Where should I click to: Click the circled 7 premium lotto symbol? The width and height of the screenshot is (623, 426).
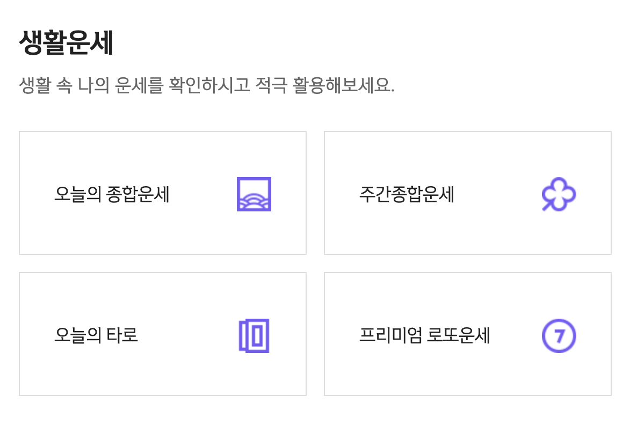560,335
